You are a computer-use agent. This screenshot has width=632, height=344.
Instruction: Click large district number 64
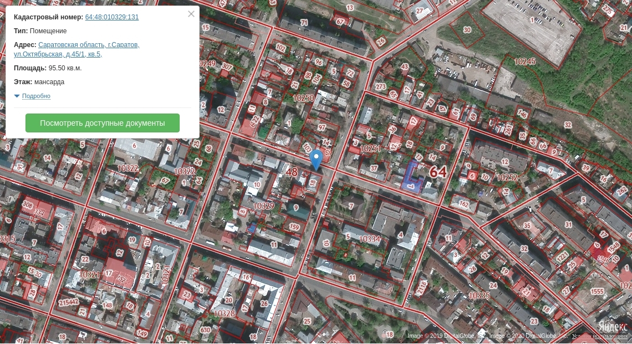pyautogui.click(x=437, y=172)
